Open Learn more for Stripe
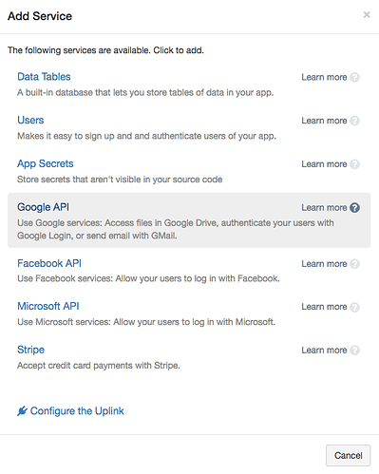The height and width of the screenshot is (474, 379). click(324, 351)
